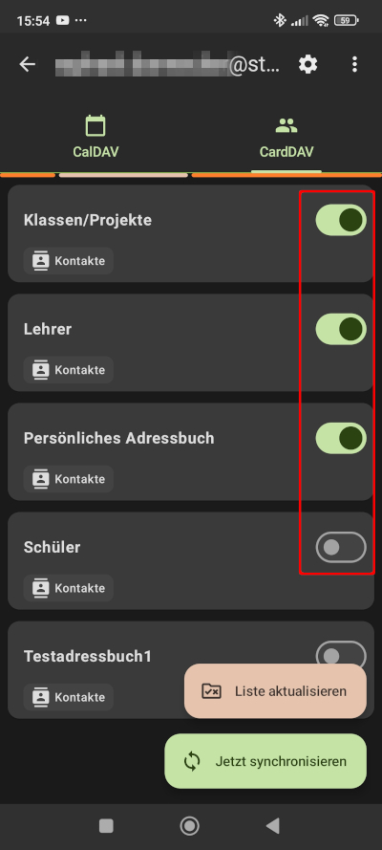Tap Liste aktualisieren button
This screenshot has width=382, height=850.
(x=275, y=691)
